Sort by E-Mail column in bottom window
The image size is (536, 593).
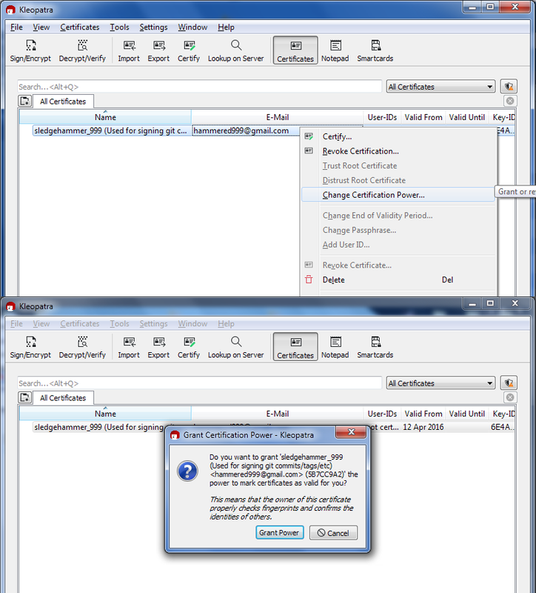coord(278,414)
